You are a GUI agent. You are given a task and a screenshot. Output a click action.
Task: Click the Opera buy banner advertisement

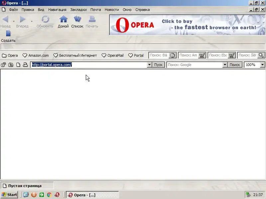click(187, 25)
